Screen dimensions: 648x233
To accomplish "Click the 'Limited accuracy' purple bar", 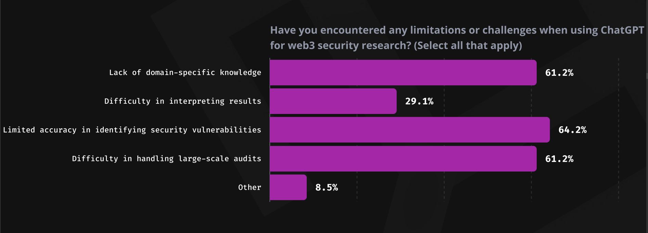I will (410, 130).
